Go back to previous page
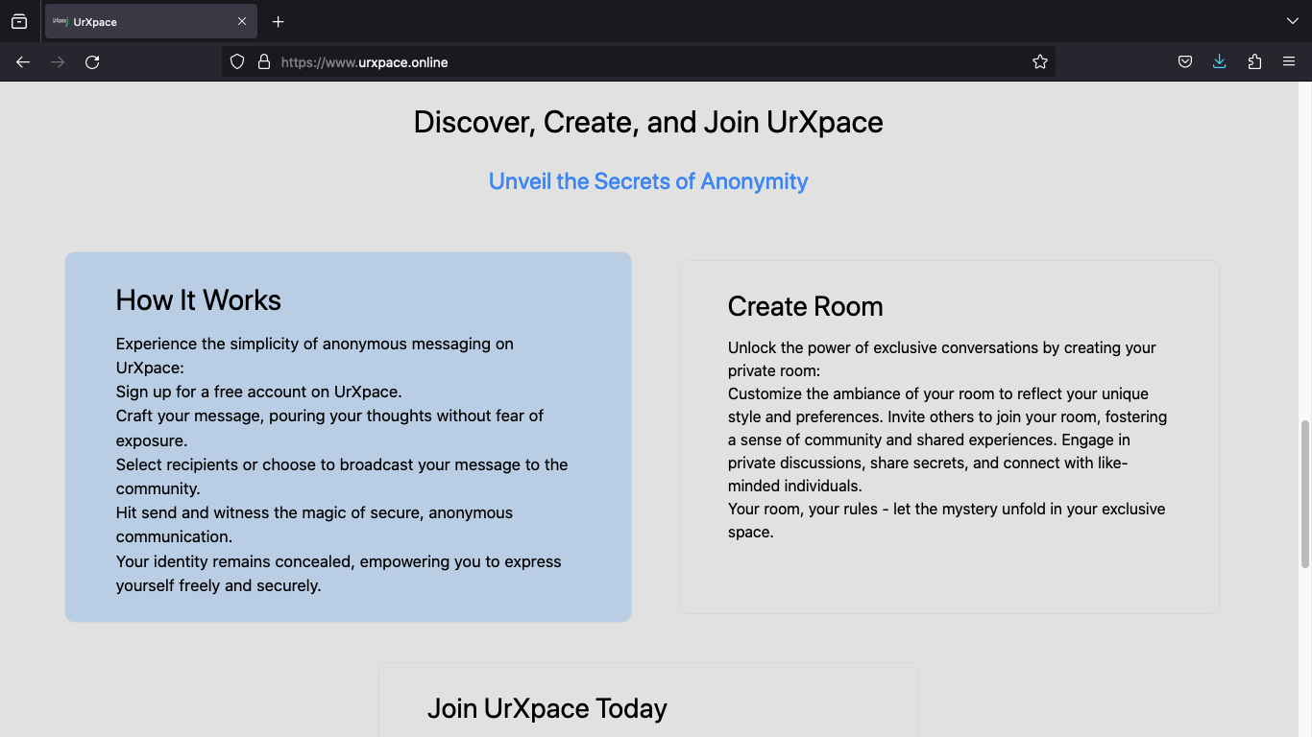This screenshot has width=1312, height=737. pos(23,62)
